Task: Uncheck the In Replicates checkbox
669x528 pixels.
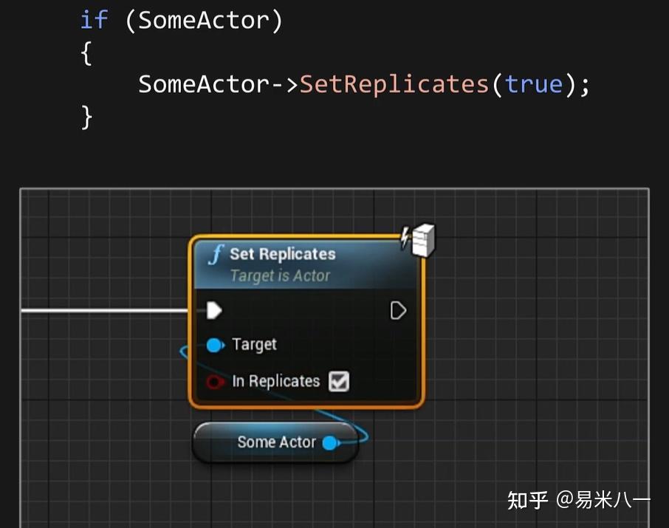Action: tap(339, 382)
